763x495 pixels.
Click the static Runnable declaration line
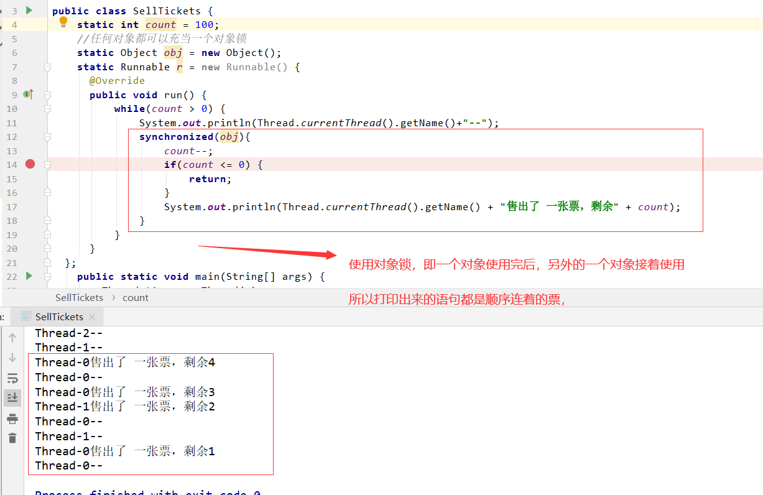tap(187, 67)
